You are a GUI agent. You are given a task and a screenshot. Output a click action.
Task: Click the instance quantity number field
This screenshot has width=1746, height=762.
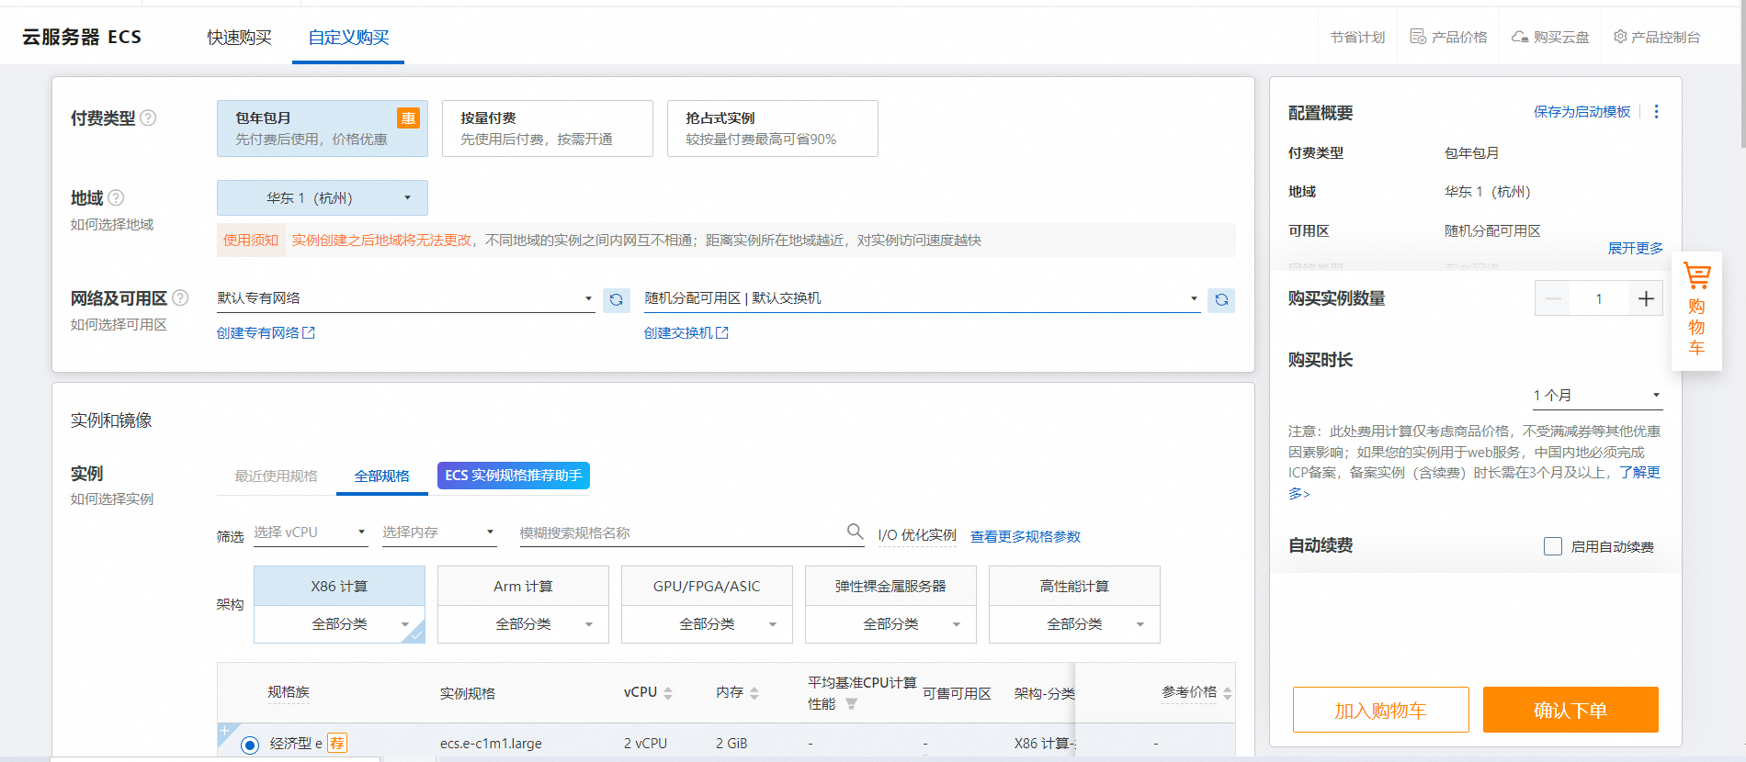tap(1599, 298)
